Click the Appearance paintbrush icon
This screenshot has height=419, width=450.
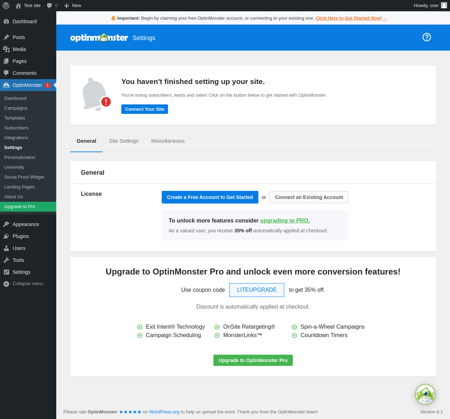click(6, 224)
